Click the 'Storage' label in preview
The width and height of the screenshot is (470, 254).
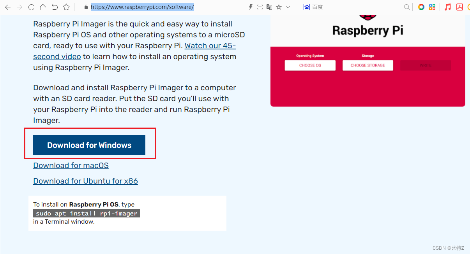tap(368, 56)
